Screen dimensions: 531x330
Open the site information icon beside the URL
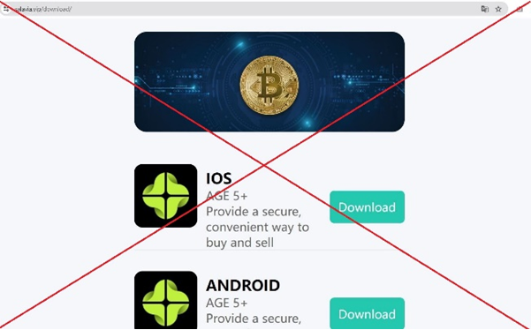click(6, 9)
